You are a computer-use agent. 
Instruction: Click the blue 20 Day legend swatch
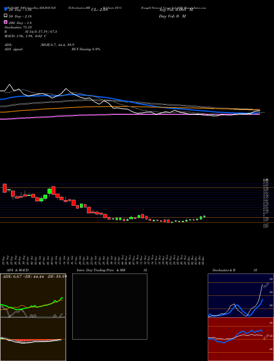[6, 9]
